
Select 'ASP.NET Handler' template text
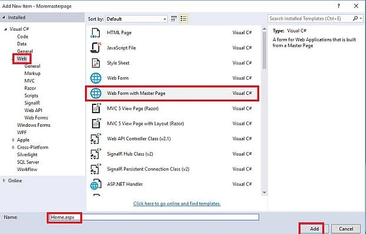[125, 184]
